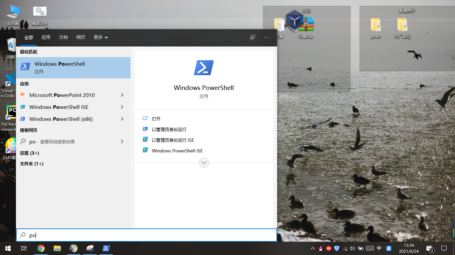455x255 pixels.
Task: Click the Windows PowerShell ISE result icon
Action: tap(23, 107)
